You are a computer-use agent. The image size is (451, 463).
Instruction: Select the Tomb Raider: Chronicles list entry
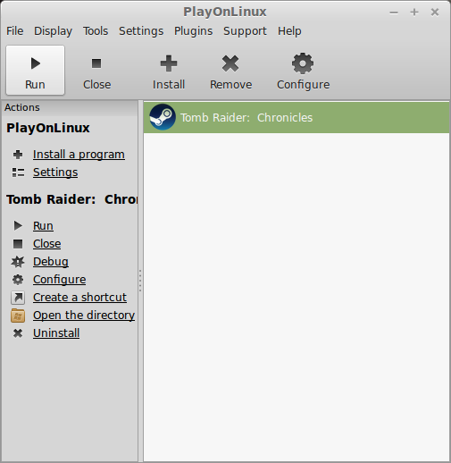click(296, 117)
